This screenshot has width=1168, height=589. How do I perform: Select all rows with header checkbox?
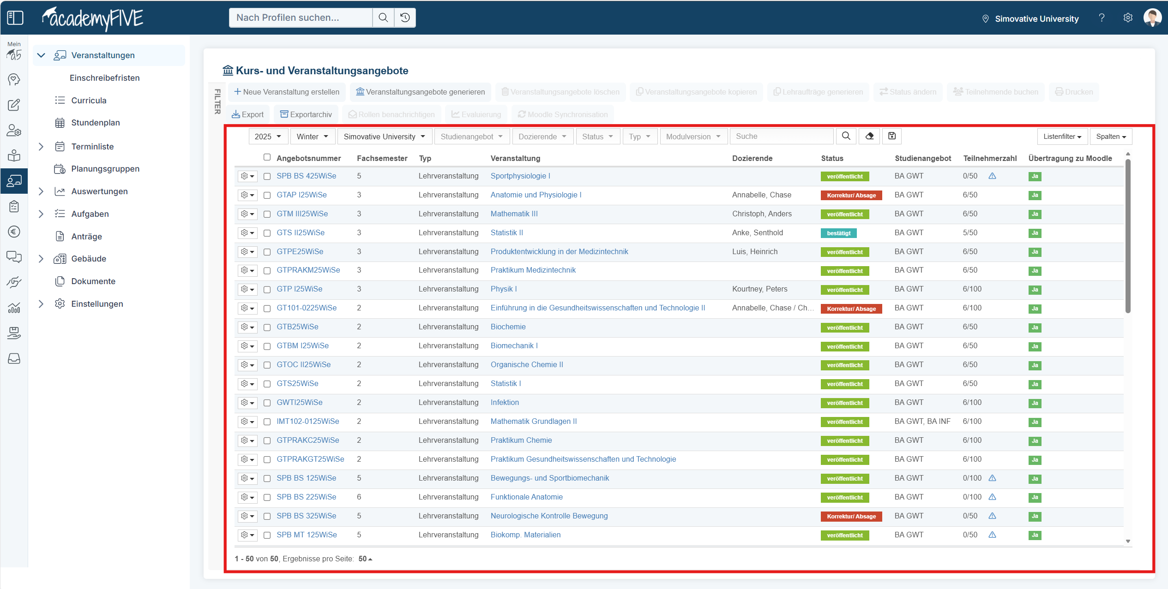click(x=267, y=157)
